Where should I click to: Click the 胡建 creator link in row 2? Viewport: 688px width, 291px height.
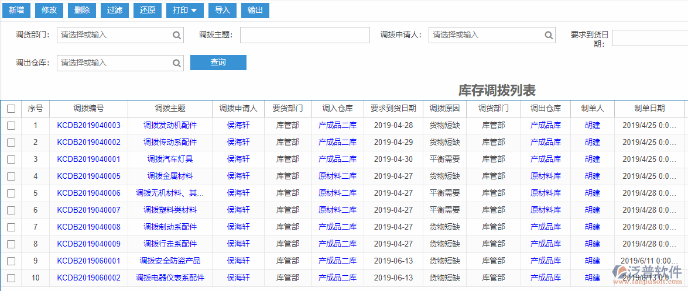point(592,143)
